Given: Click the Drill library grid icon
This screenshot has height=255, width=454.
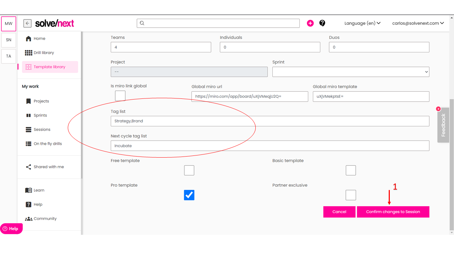Looking at the screenshot, I should 28,53.
